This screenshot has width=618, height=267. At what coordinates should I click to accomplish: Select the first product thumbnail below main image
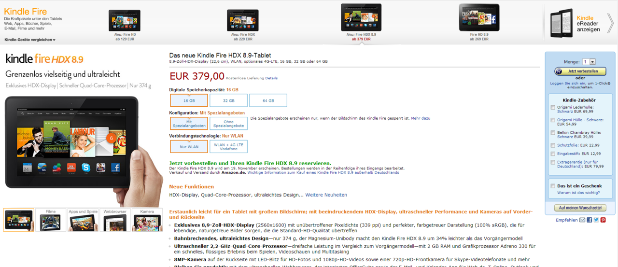(19, 220)
